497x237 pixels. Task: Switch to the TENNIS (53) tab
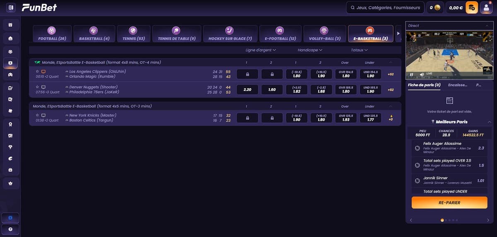click(x=133, y=34)
